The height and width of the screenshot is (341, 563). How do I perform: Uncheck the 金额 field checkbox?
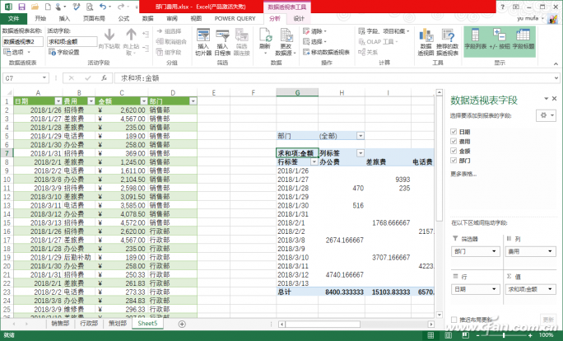tap(454, 151)
